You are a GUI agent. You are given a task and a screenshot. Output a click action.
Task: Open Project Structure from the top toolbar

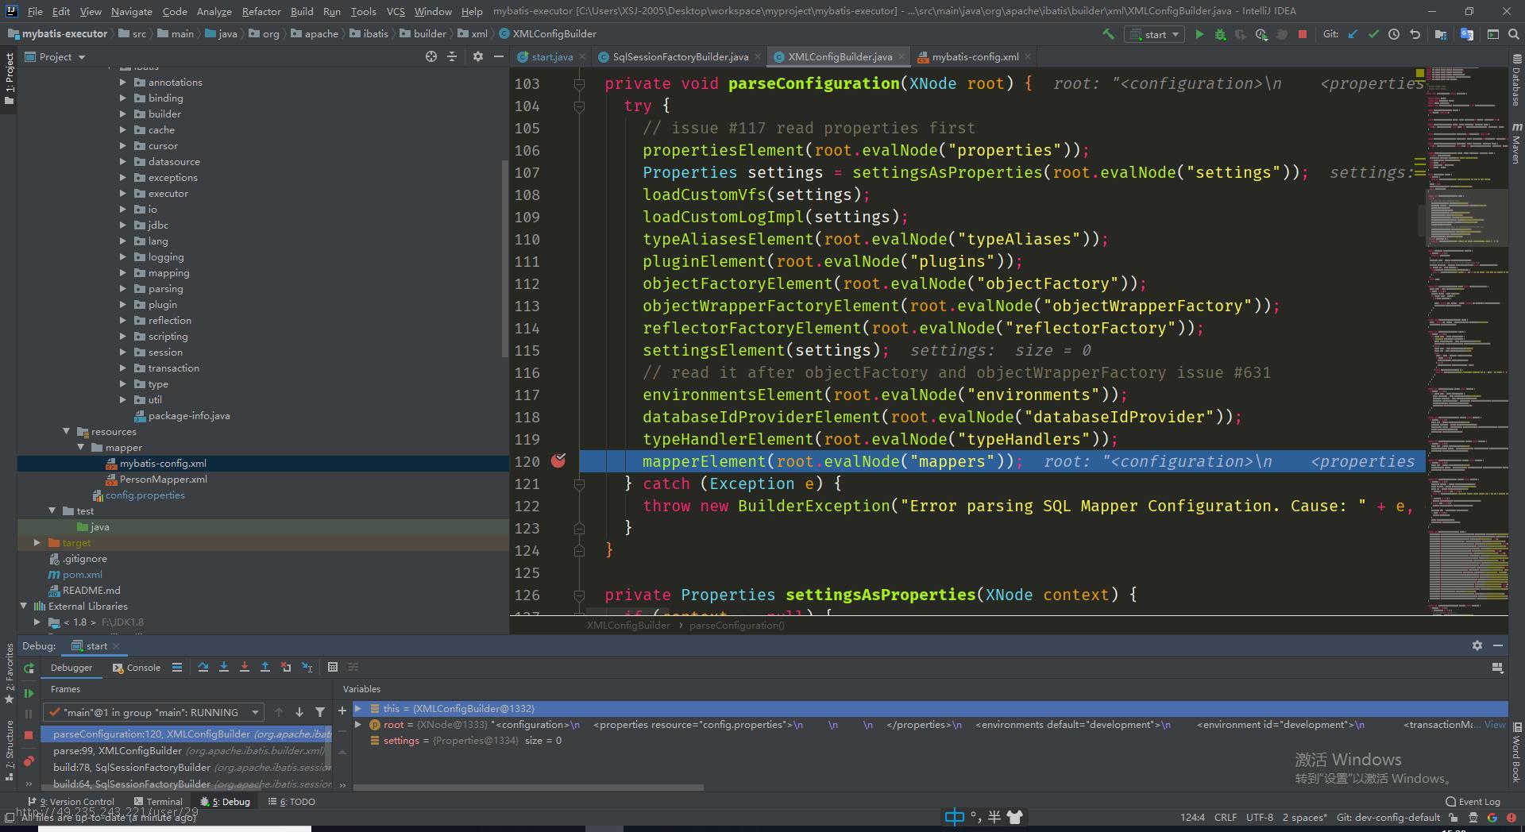(x=1441, y=34)
